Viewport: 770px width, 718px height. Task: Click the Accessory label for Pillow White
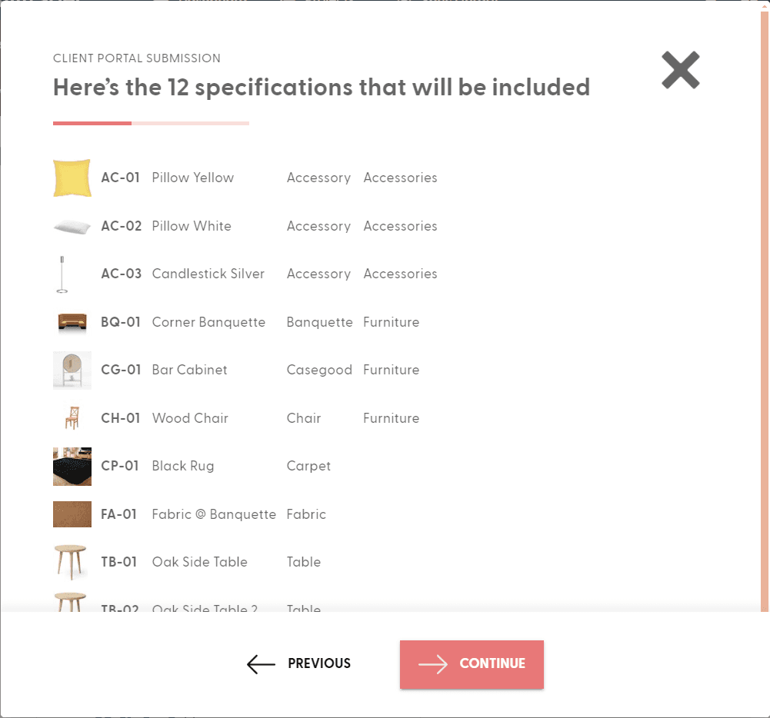(x=318, y=225)
